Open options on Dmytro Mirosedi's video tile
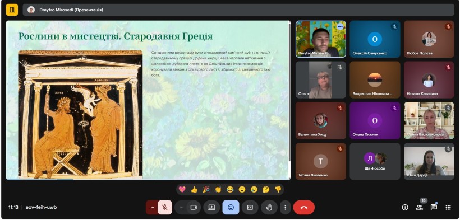 pos(340,27)
